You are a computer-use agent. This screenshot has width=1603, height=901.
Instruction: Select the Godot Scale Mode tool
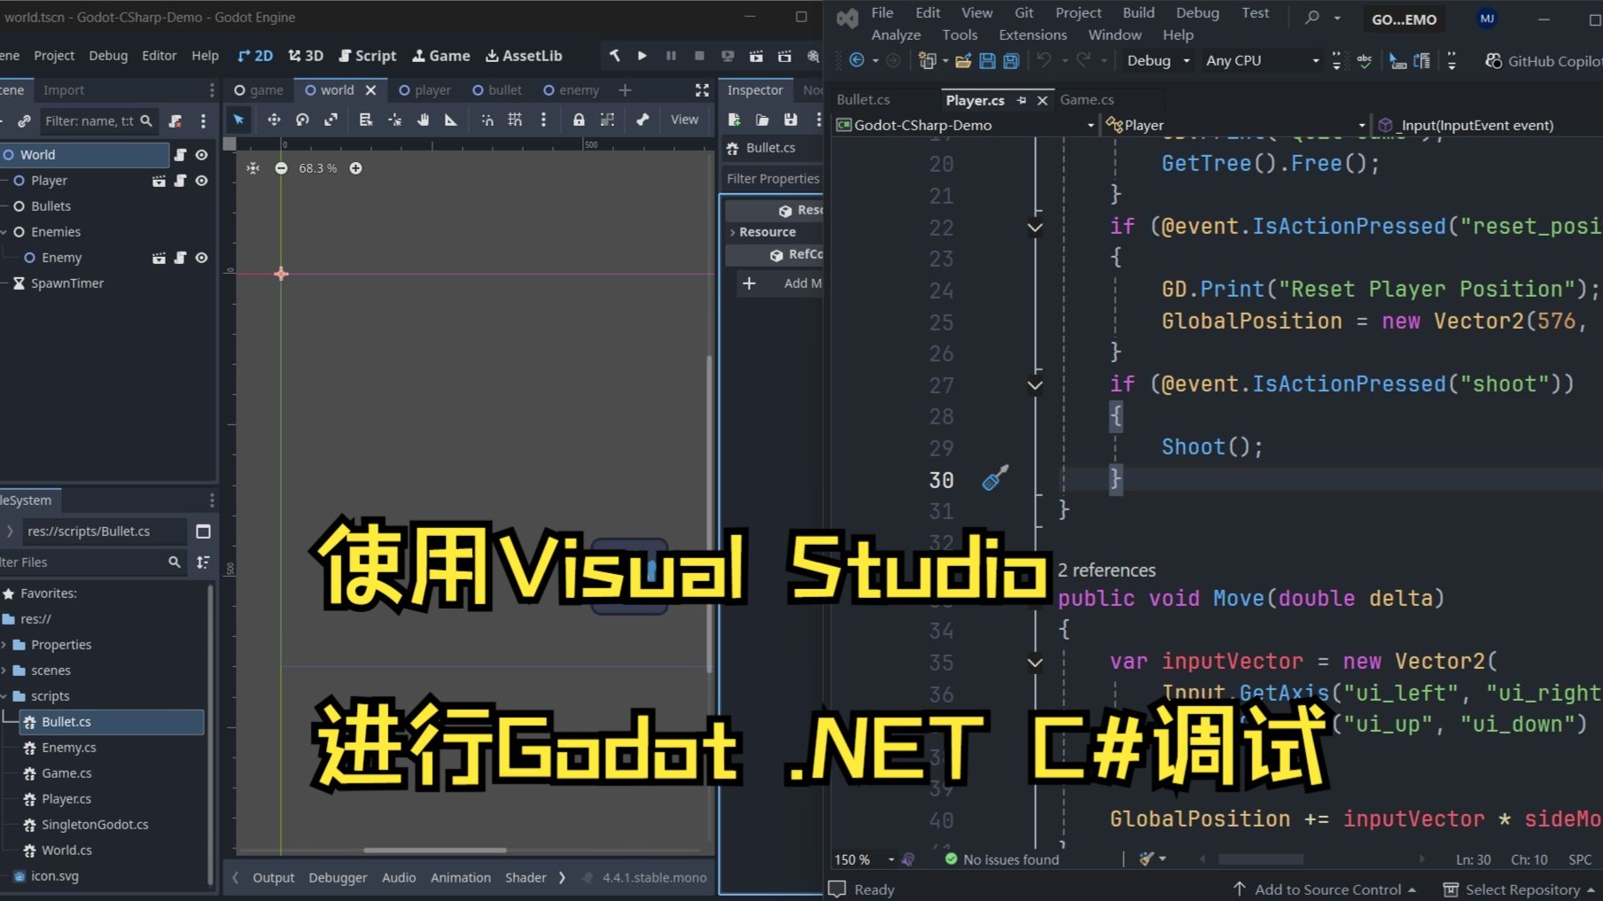pos(331,120)
